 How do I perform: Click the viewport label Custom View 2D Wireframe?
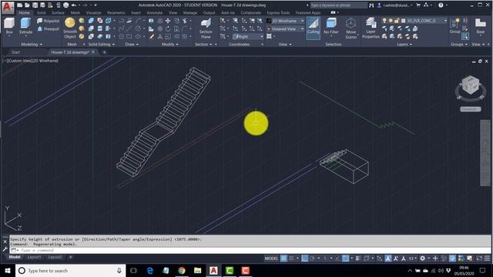pyautogui.click(x=31, y=61)
